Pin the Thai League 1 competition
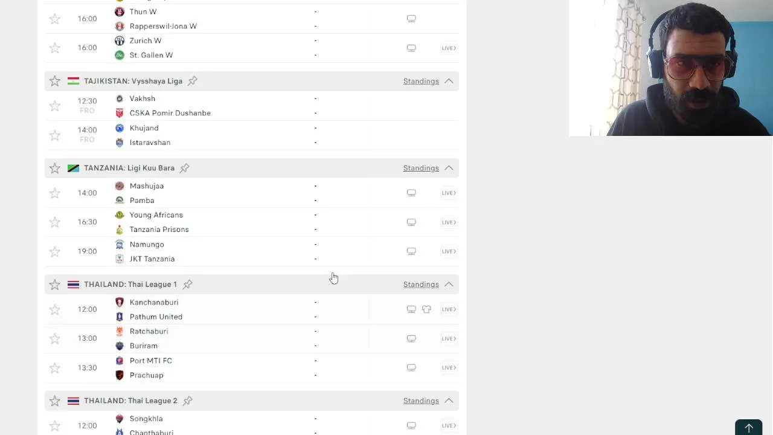The height and width of the screenshot is (435, 773). [x=187, y=285]
